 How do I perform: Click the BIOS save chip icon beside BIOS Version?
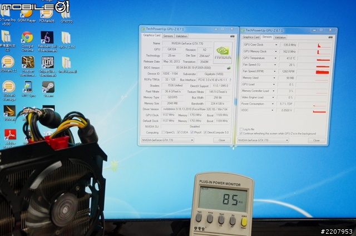[x=229, y=68]
